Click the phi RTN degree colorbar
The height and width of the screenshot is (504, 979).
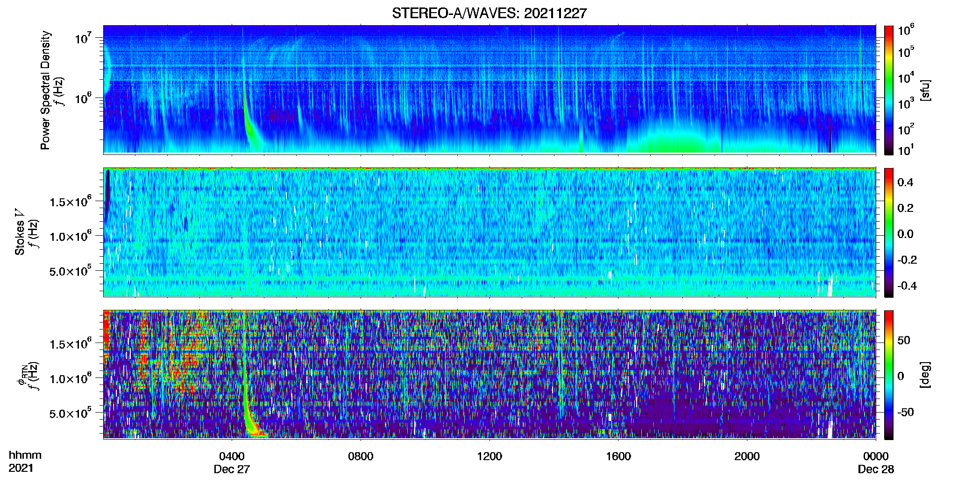coord(889,375)
